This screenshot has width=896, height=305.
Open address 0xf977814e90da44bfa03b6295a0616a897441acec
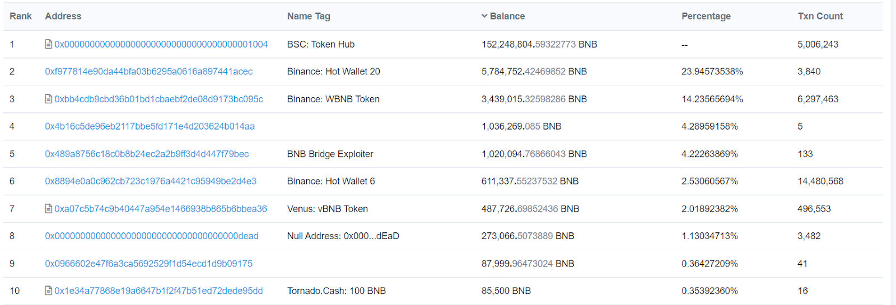click(149, 72)
